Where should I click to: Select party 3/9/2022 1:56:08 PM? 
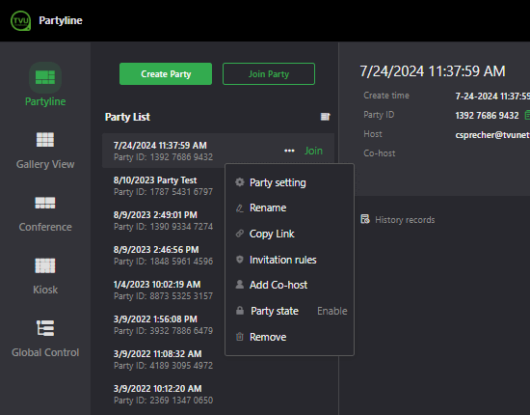(163, 324)
